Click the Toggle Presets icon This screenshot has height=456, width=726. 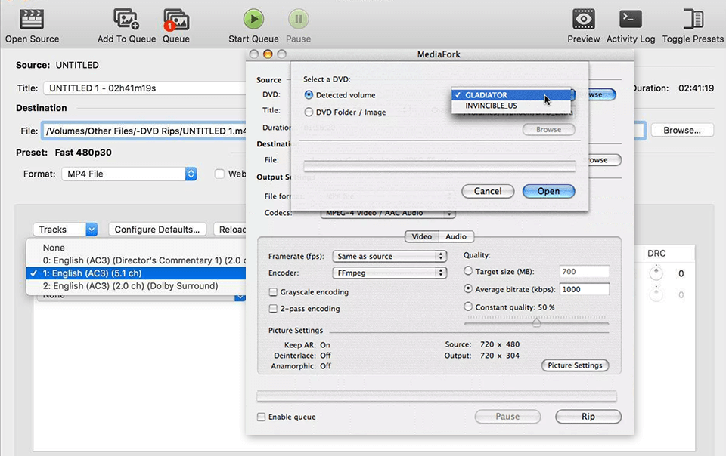pyautogui.click(x=692, y=20)
